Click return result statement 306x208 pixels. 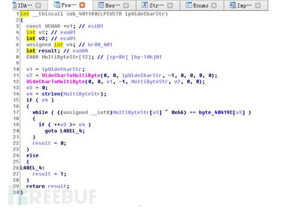point(48,186)
